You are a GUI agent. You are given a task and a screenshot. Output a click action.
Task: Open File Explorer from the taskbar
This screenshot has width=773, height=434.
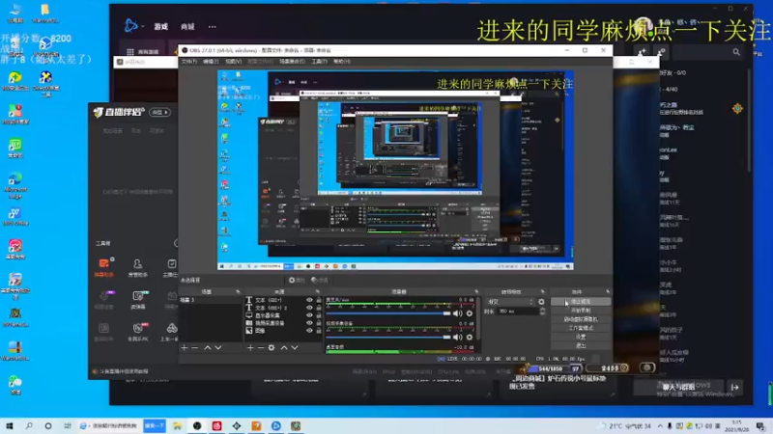point(177,425)
